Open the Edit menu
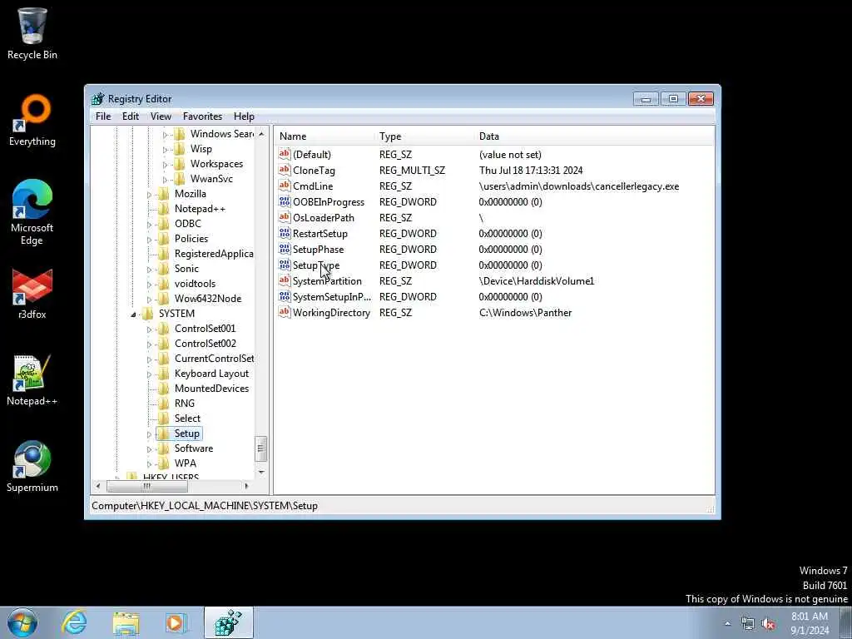Screen dimensions: 852x639 (x=131, y=116)
